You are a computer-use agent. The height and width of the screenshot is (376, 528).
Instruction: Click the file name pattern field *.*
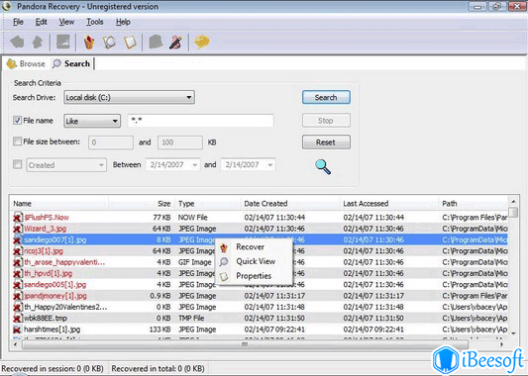(201, 121)
